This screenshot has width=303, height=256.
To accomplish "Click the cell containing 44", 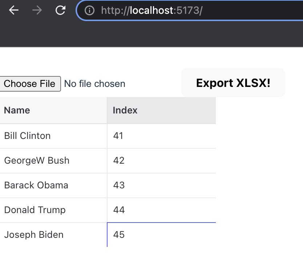I will point(161,210).
